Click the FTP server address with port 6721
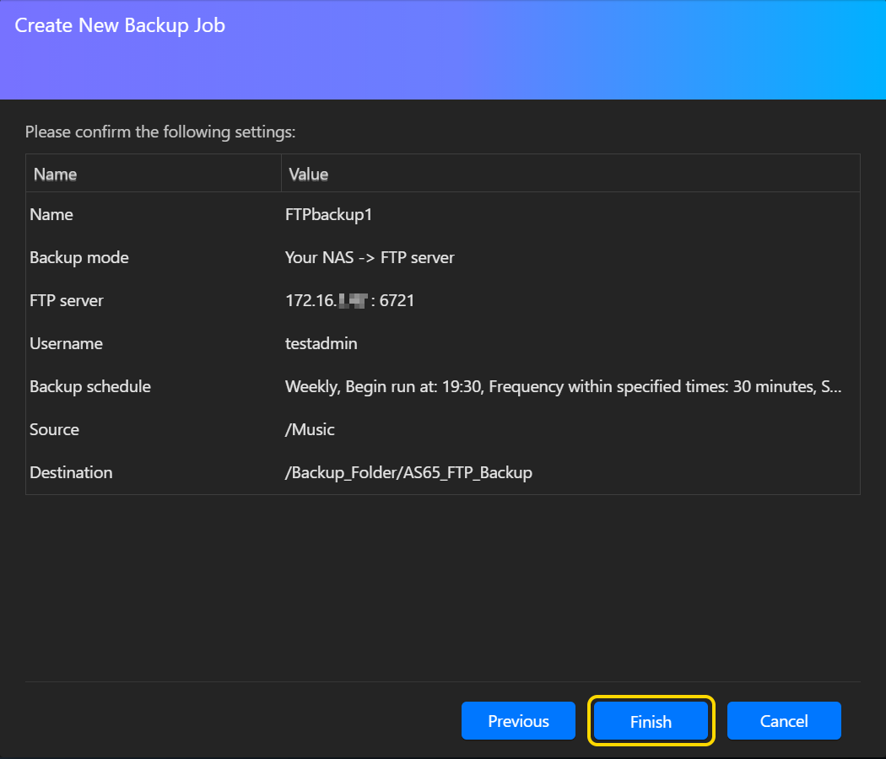886x759 pixels. point(349,300)
